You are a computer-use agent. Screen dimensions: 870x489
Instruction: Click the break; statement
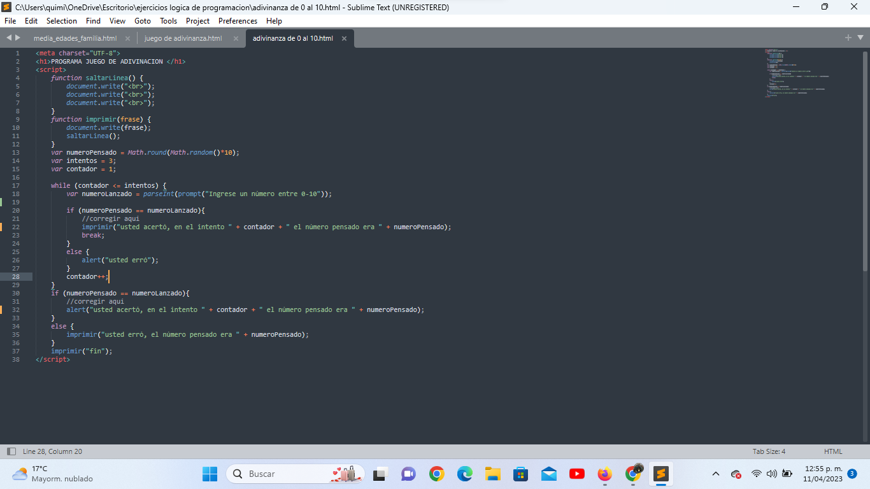click(93, 235)
